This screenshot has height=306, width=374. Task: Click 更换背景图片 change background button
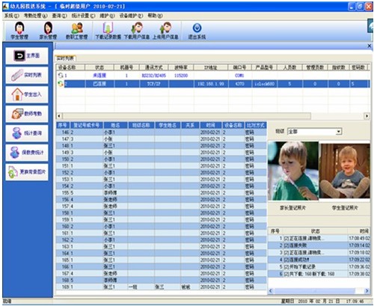pyautogui.click(x=27, y=172)
